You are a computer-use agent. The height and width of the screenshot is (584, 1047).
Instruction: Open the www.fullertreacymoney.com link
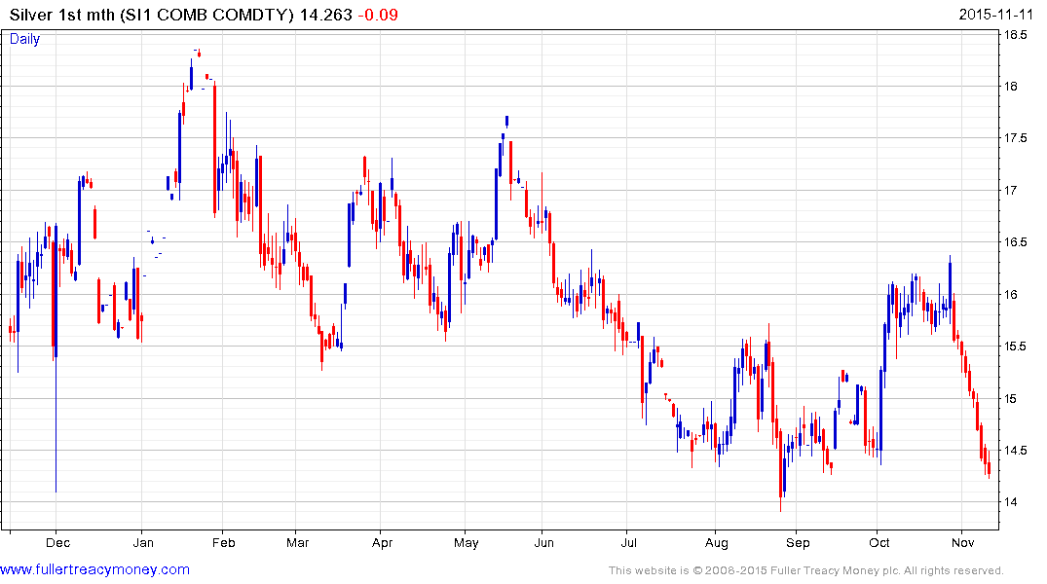click(94, 569)
